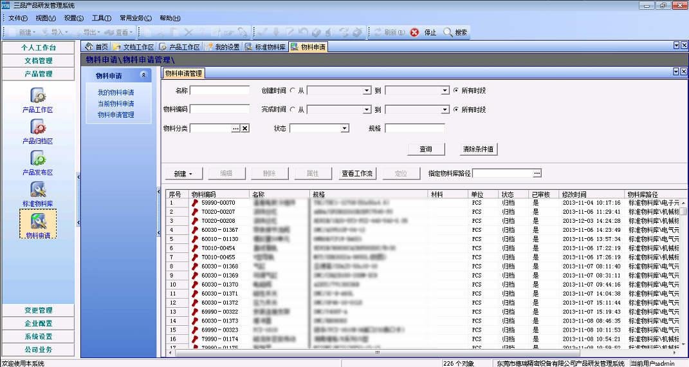The height and width of the screenshot is (367, 689).
Task: Open the 我的物料申请 link
Action: click(x=116, y=93)
